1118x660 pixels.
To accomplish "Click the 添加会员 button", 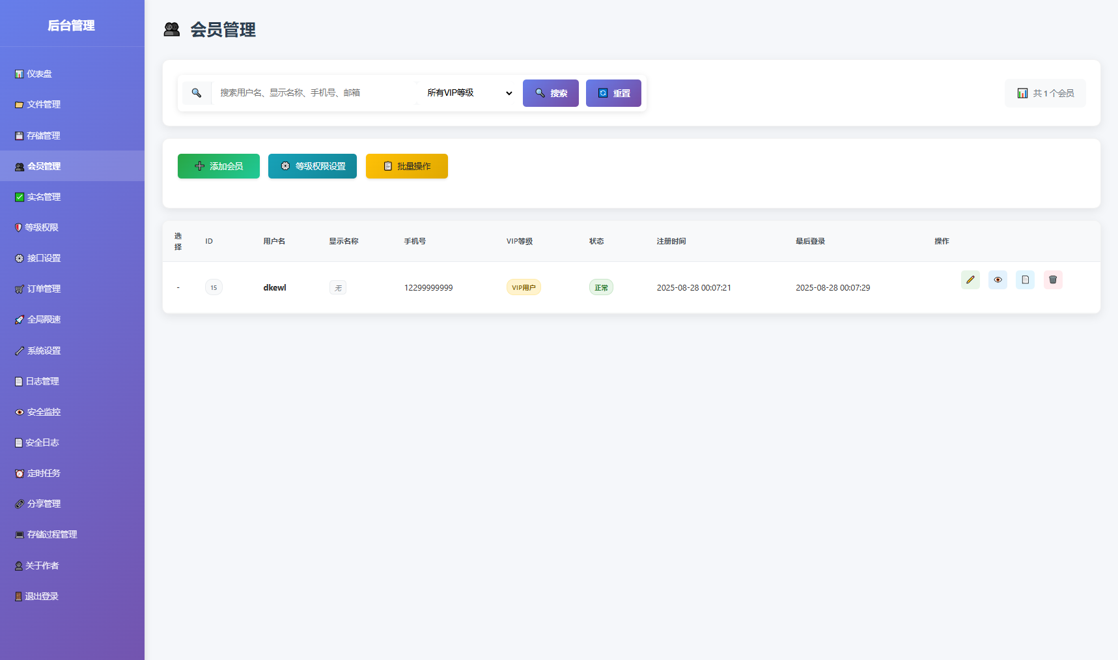I will coord(218,166).
